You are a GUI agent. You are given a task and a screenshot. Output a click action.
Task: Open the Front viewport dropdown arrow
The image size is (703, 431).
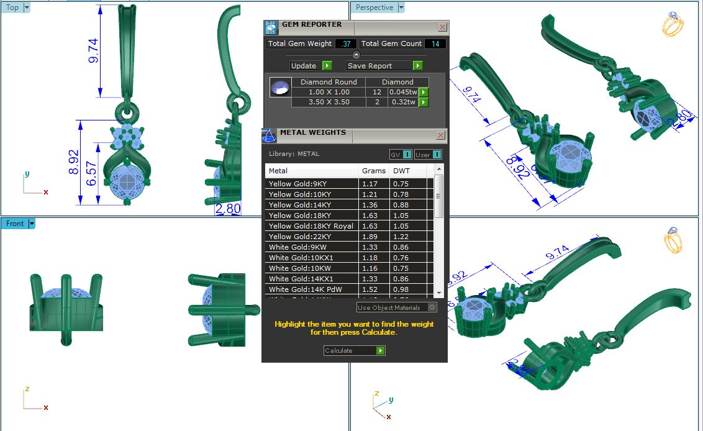[32, 224]
